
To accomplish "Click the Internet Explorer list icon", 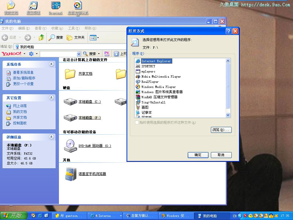I will [138, 61].
